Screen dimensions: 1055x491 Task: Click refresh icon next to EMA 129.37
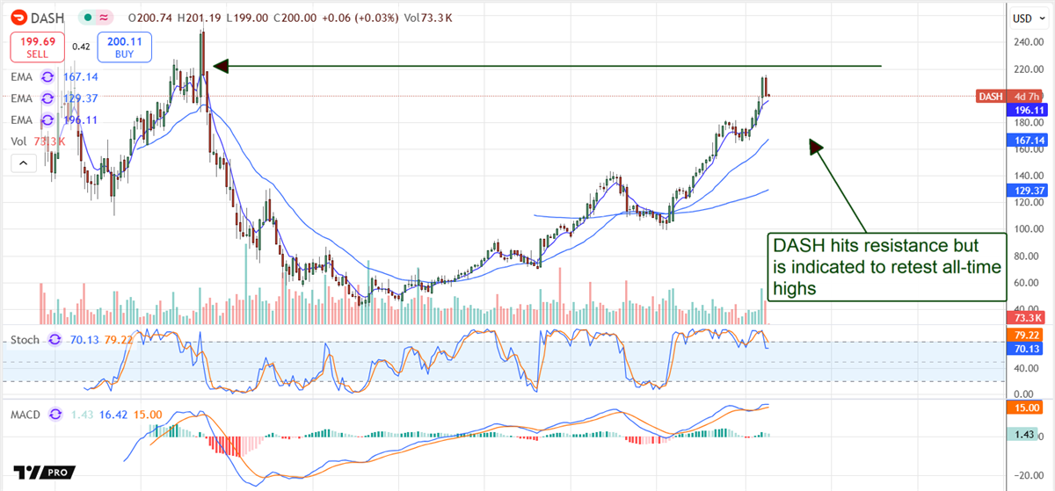[49, 98]
